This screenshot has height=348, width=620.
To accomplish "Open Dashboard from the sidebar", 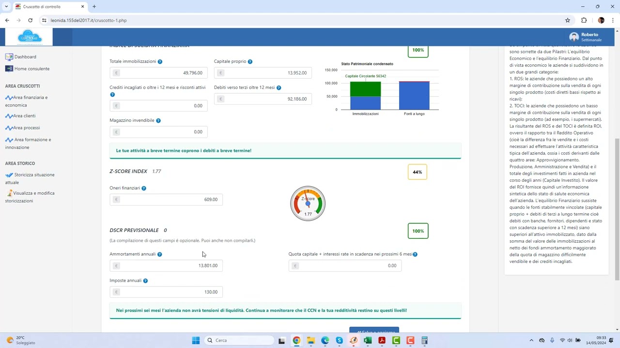I will coord(25,57).
